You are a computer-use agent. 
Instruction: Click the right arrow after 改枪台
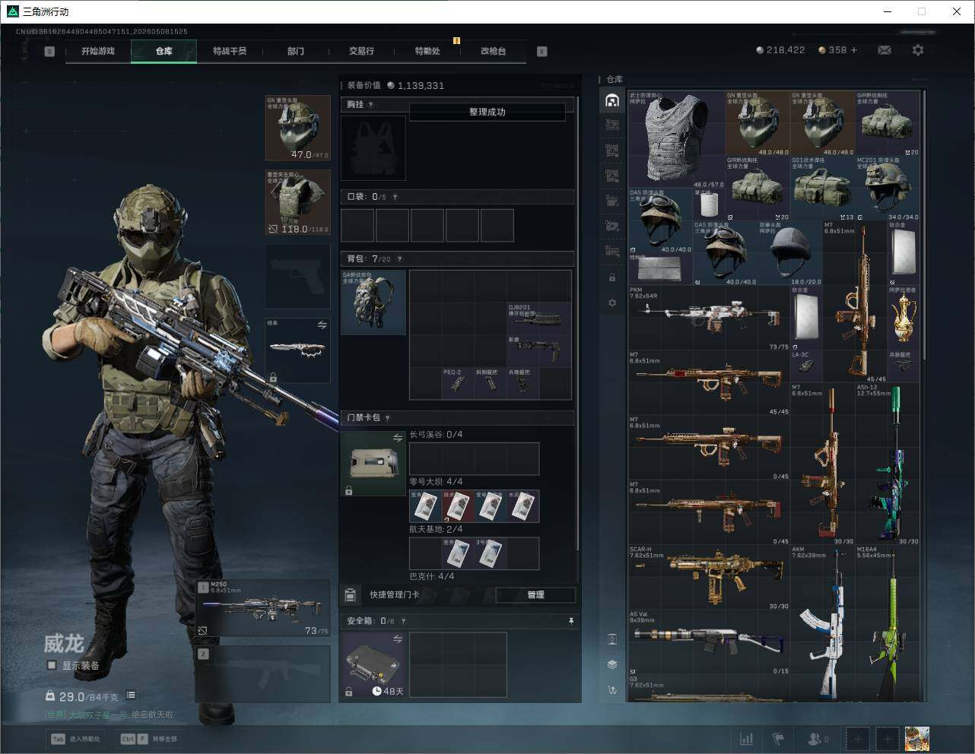point(542,52)
